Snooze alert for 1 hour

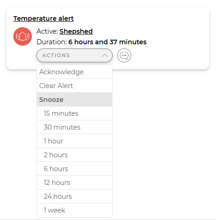click(x=74, y=141)
